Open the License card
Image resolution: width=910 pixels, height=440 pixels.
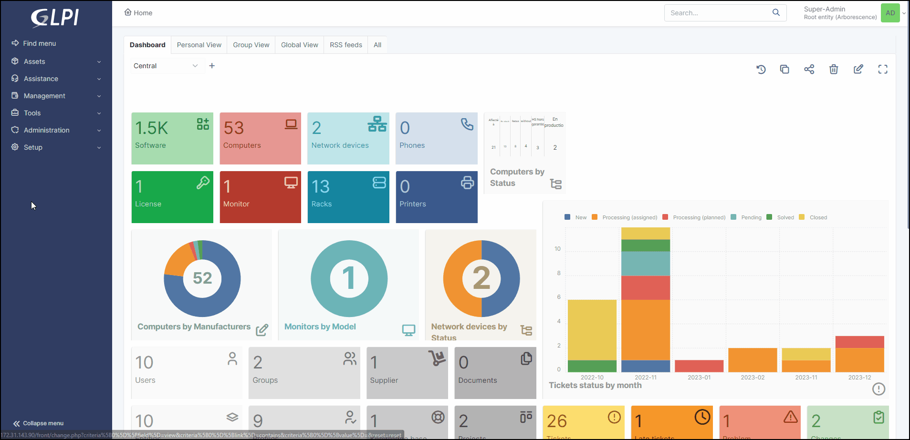point(172,197)
